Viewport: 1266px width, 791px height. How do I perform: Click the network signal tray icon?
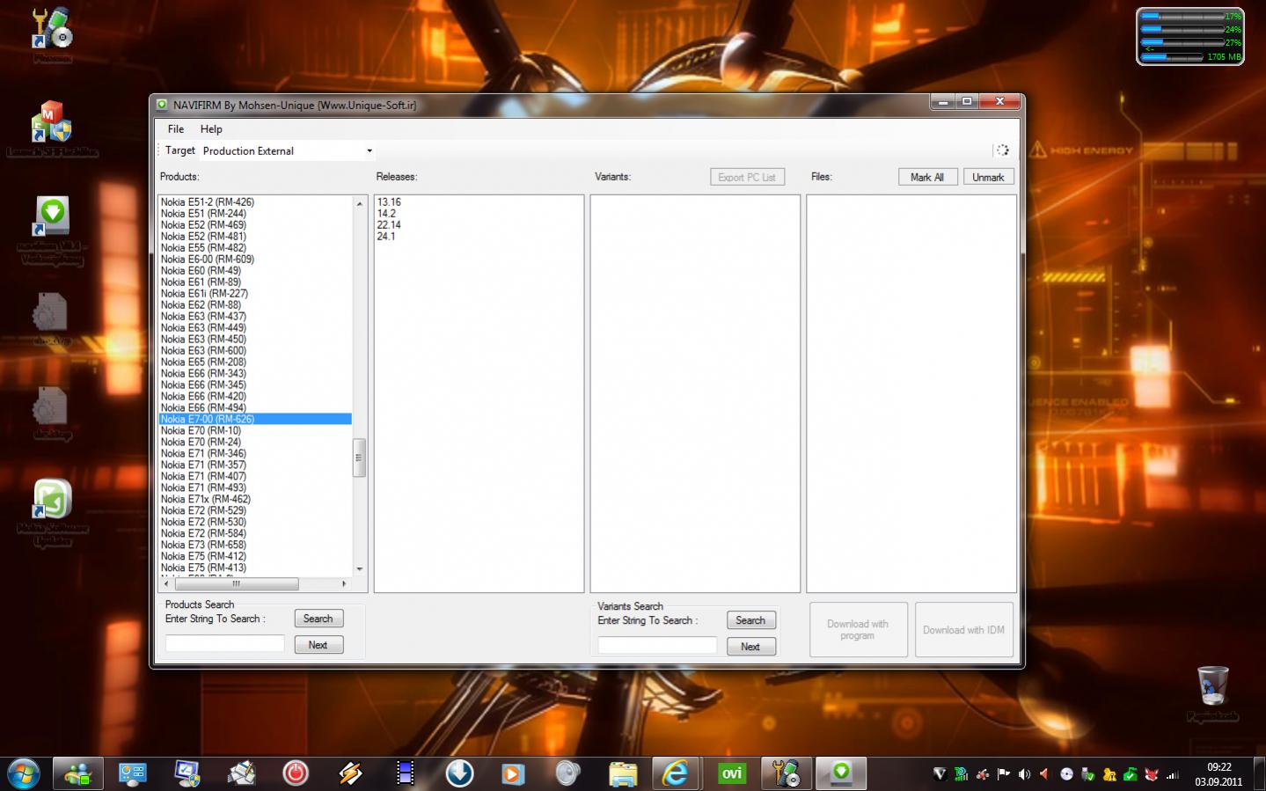pyautogui.click(x=1172, y=774)
